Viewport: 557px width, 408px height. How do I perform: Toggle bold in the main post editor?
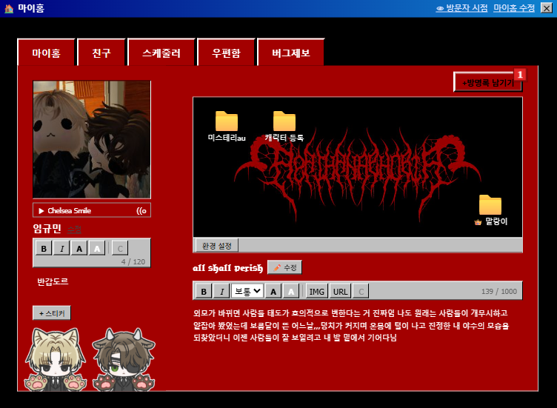[x=204, y=291]
